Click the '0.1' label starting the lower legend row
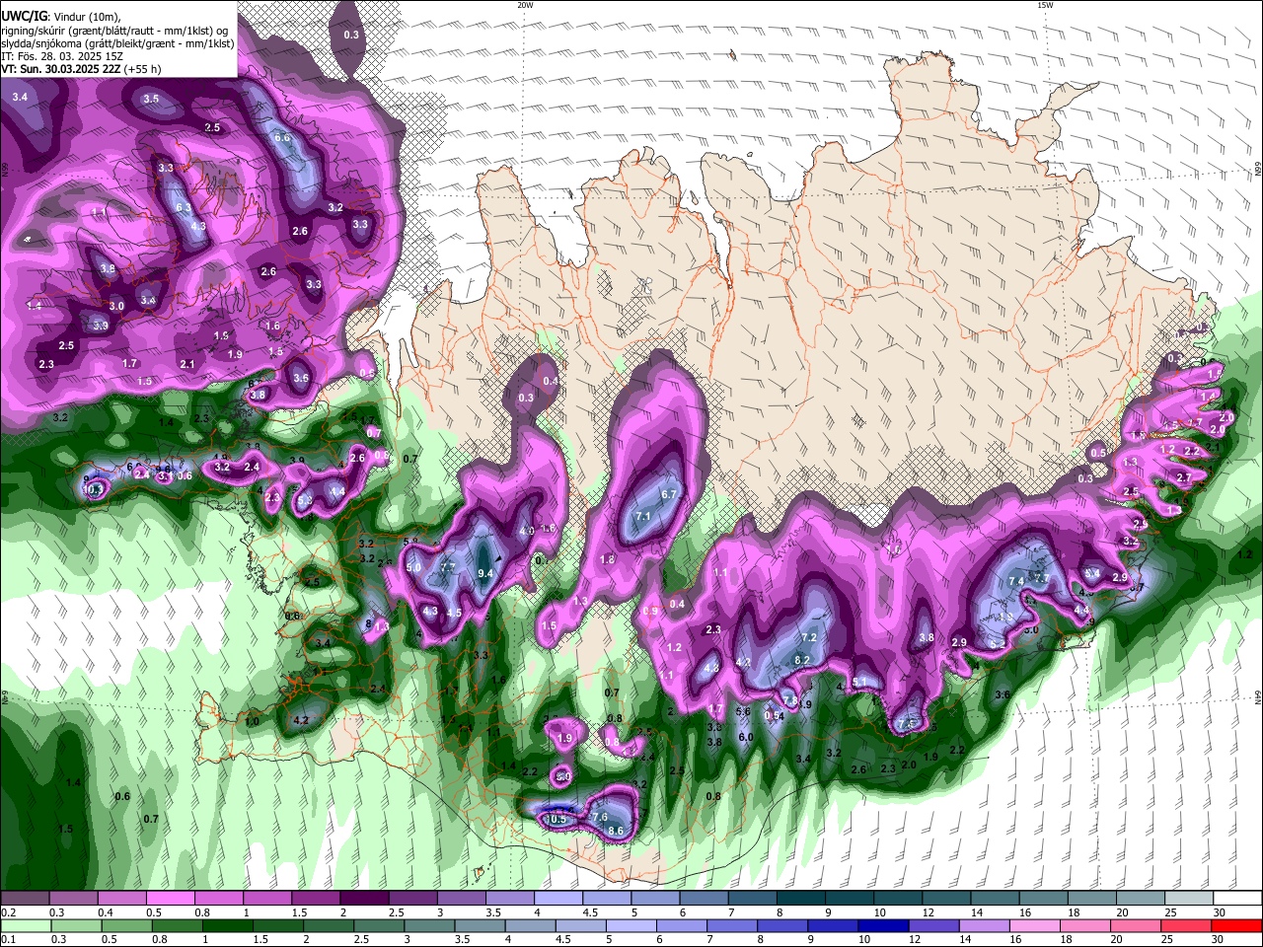The width and height of the screenshot is (1263, 947). pyautogui.click(x=8, y=939)
